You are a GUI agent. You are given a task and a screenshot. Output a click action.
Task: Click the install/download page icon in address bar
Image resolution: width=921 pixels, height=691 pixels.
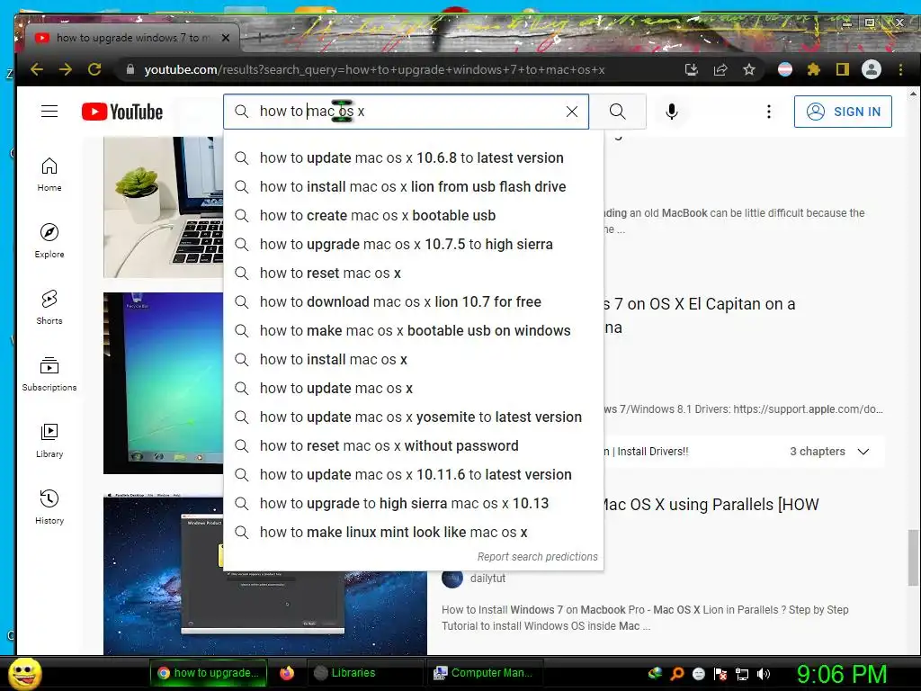tap(692, 70)
